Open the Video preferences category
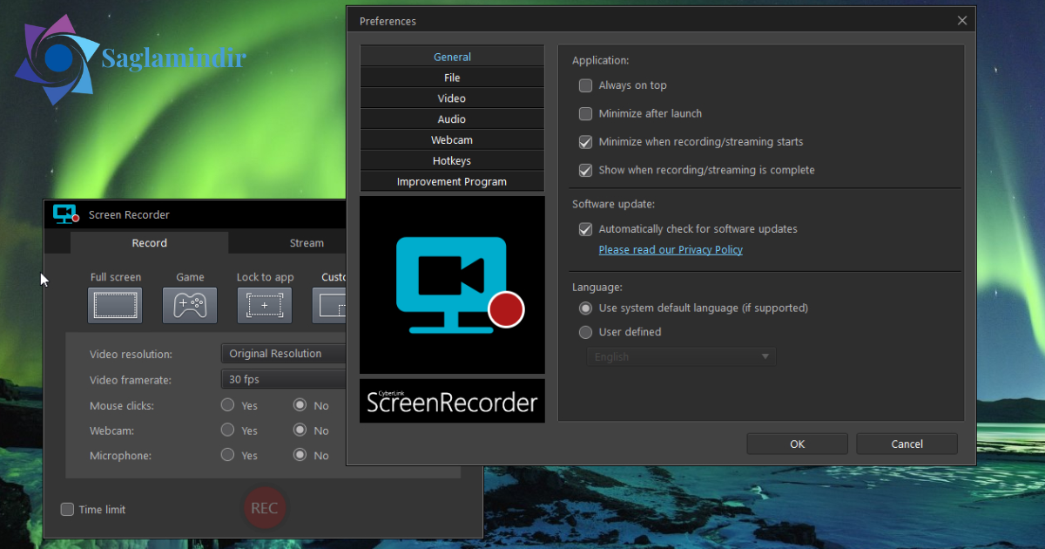This screenshot has height=549, width=1045. 452,98
